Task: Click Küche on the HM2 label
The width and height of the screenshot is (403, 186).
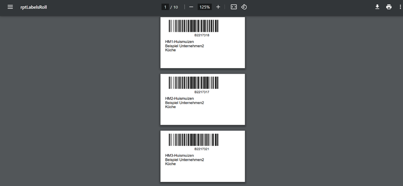Action: (x=171, y=107)
